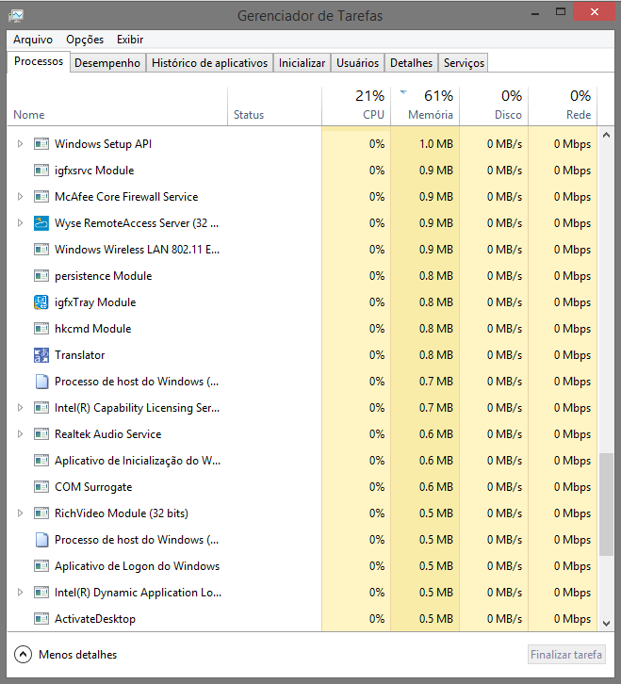This screenshot has height=684, width=621.
Task: Click the vertical scrollbar thumb
Action: (x=606, y=505)
